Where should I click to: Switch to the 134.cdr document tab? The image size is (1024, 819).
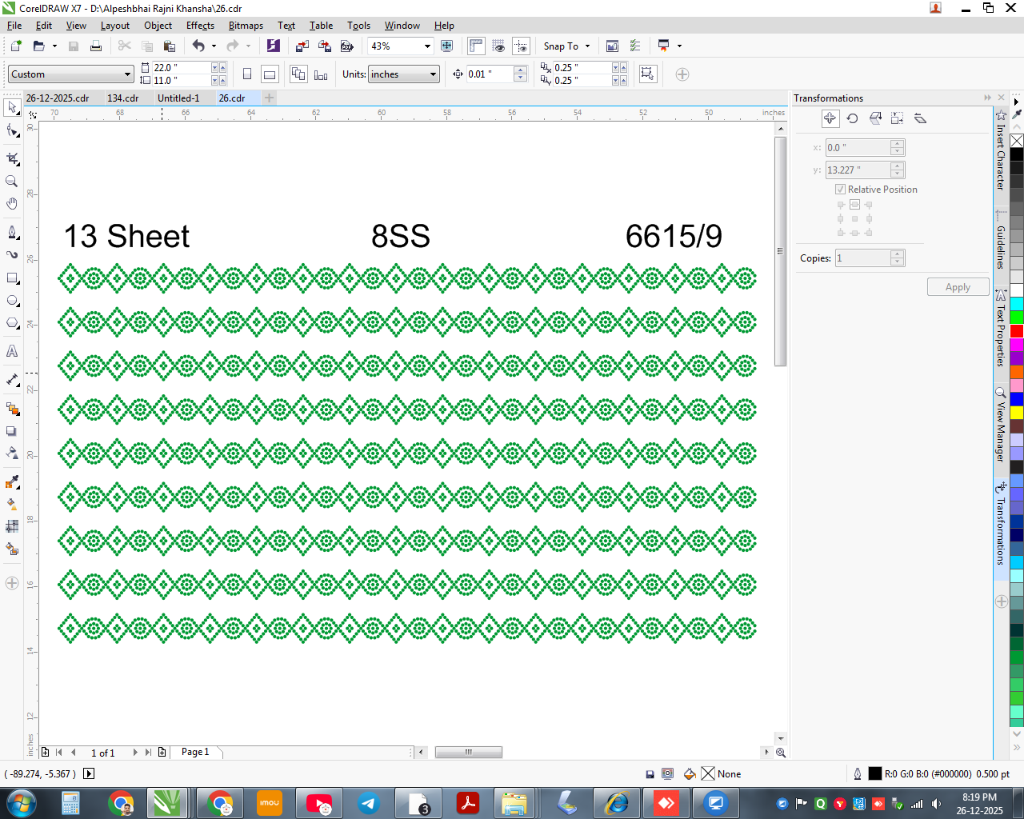(x=123, y=98)
